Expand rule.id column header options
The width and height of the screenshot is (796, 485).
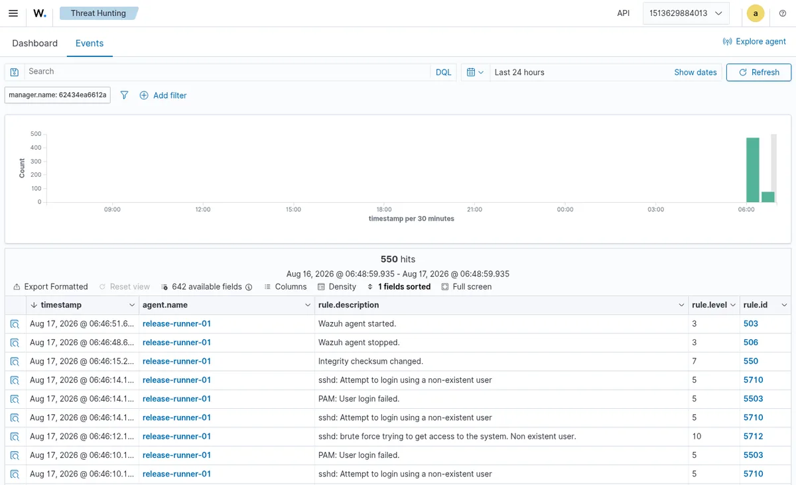click(x=783, y=305)
